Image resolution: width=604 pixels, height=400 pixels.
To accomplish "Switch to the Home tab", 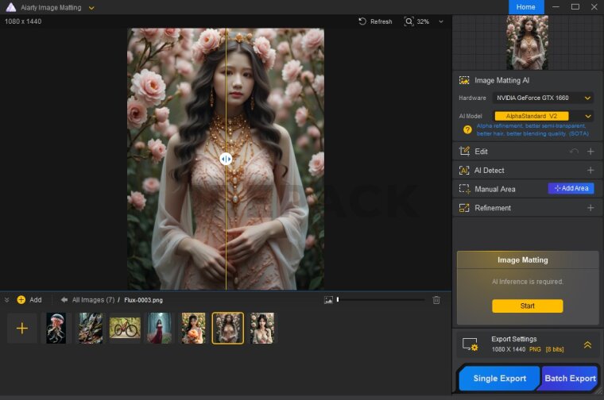I will (525, 7).
